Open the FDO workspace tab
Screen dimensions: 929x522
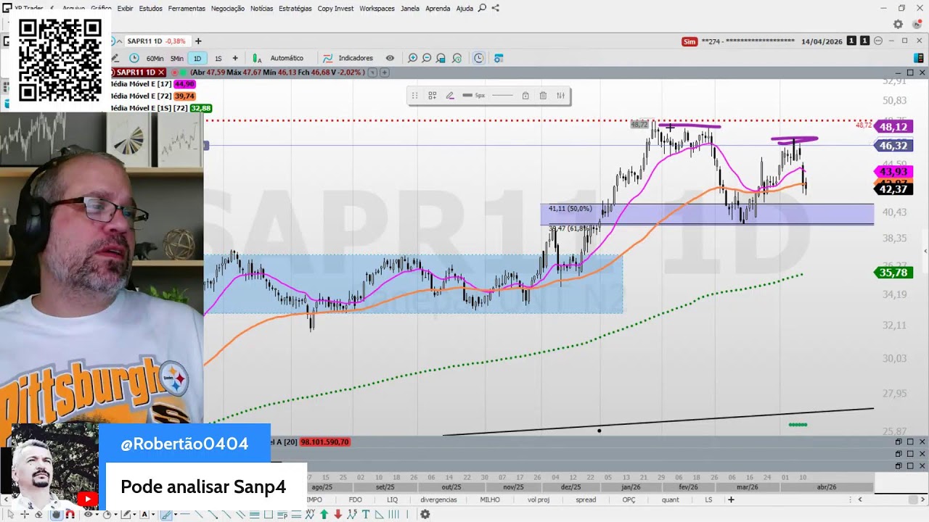(x=355, y=500)
